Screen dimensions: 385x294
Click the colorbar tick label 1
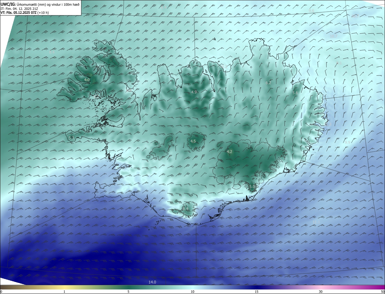(x=64, y=292)
